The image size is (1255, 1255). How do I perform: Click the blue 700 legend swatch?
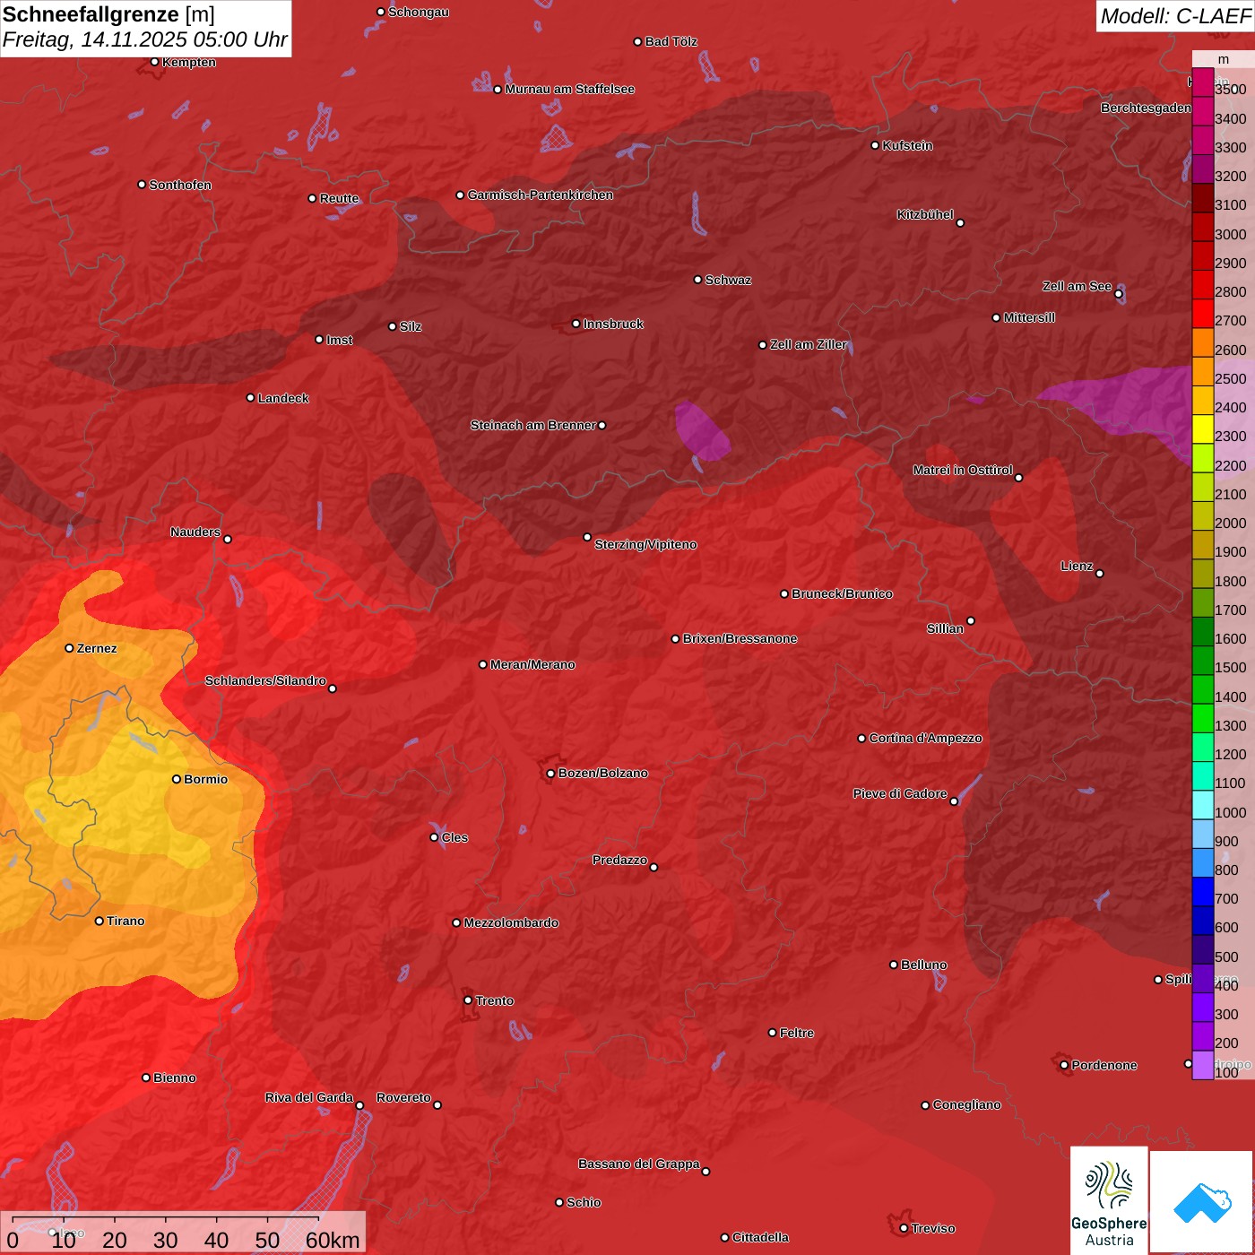(1202, 892)
